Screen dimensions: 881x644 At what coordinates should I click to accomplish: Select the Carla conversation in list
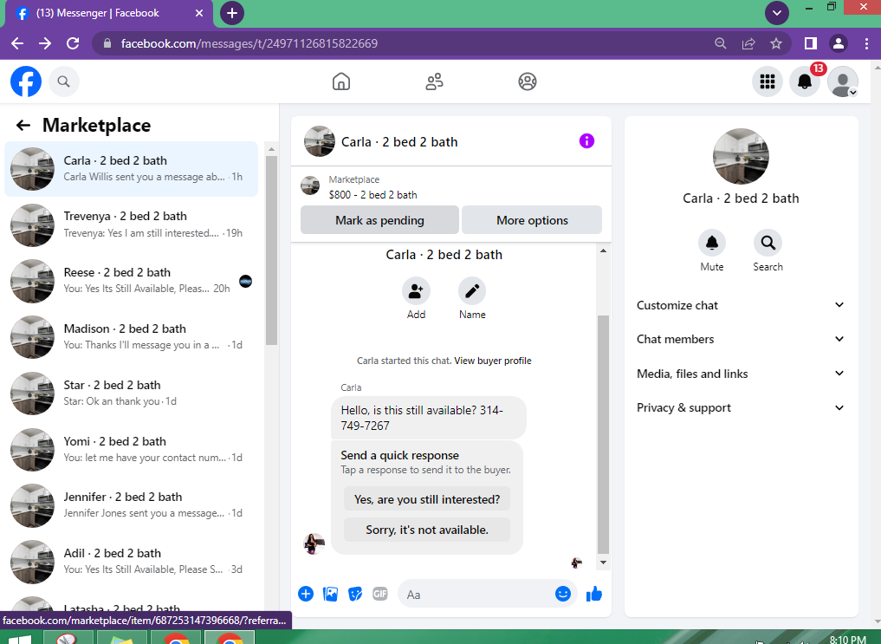point(132,169)
